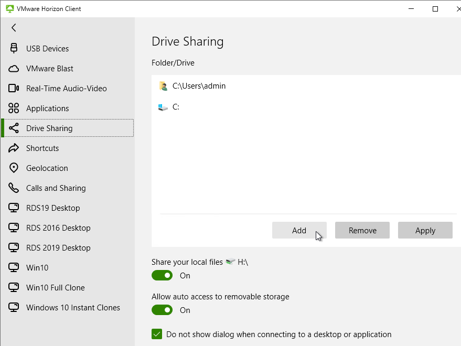Click the Add button
Image resolution: width=461 pixels, height=346 pixels.
(299, 230)
